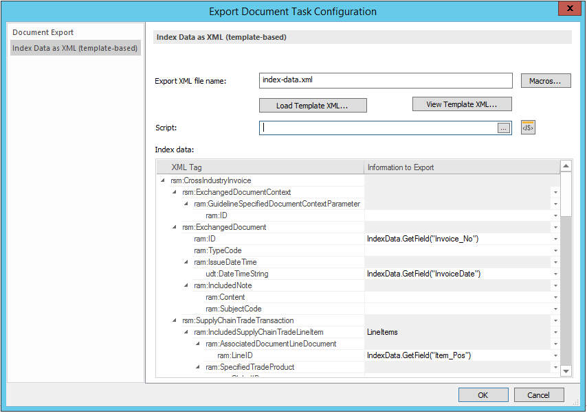Viewport: 587px width, 413px height.
Task: Click View Template XML
Action: (x=461, y=104)
